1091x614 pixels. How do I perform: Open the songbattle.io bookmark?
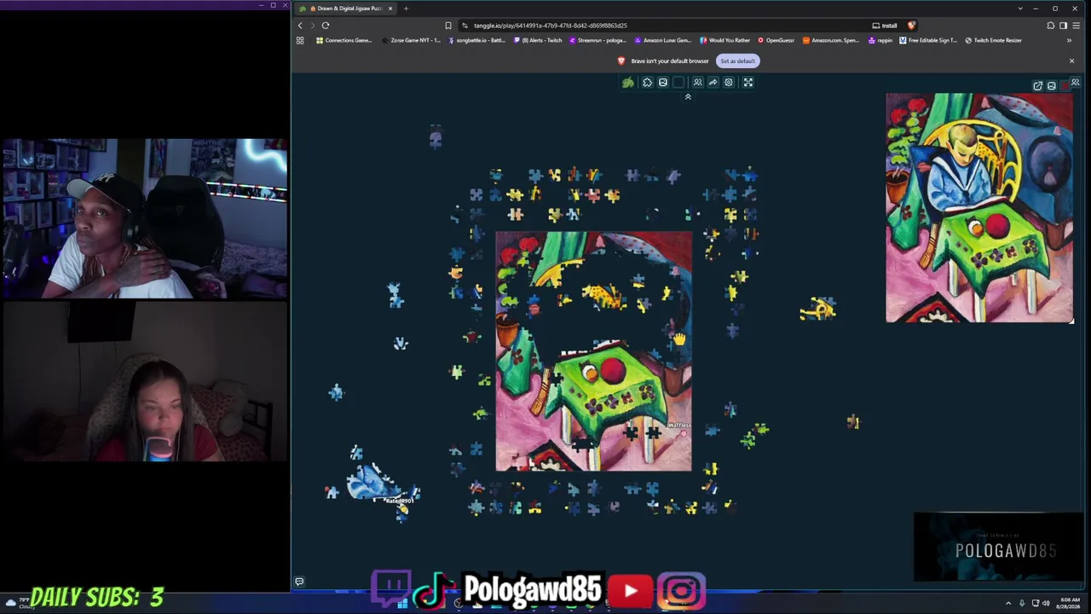coord(478,40)
